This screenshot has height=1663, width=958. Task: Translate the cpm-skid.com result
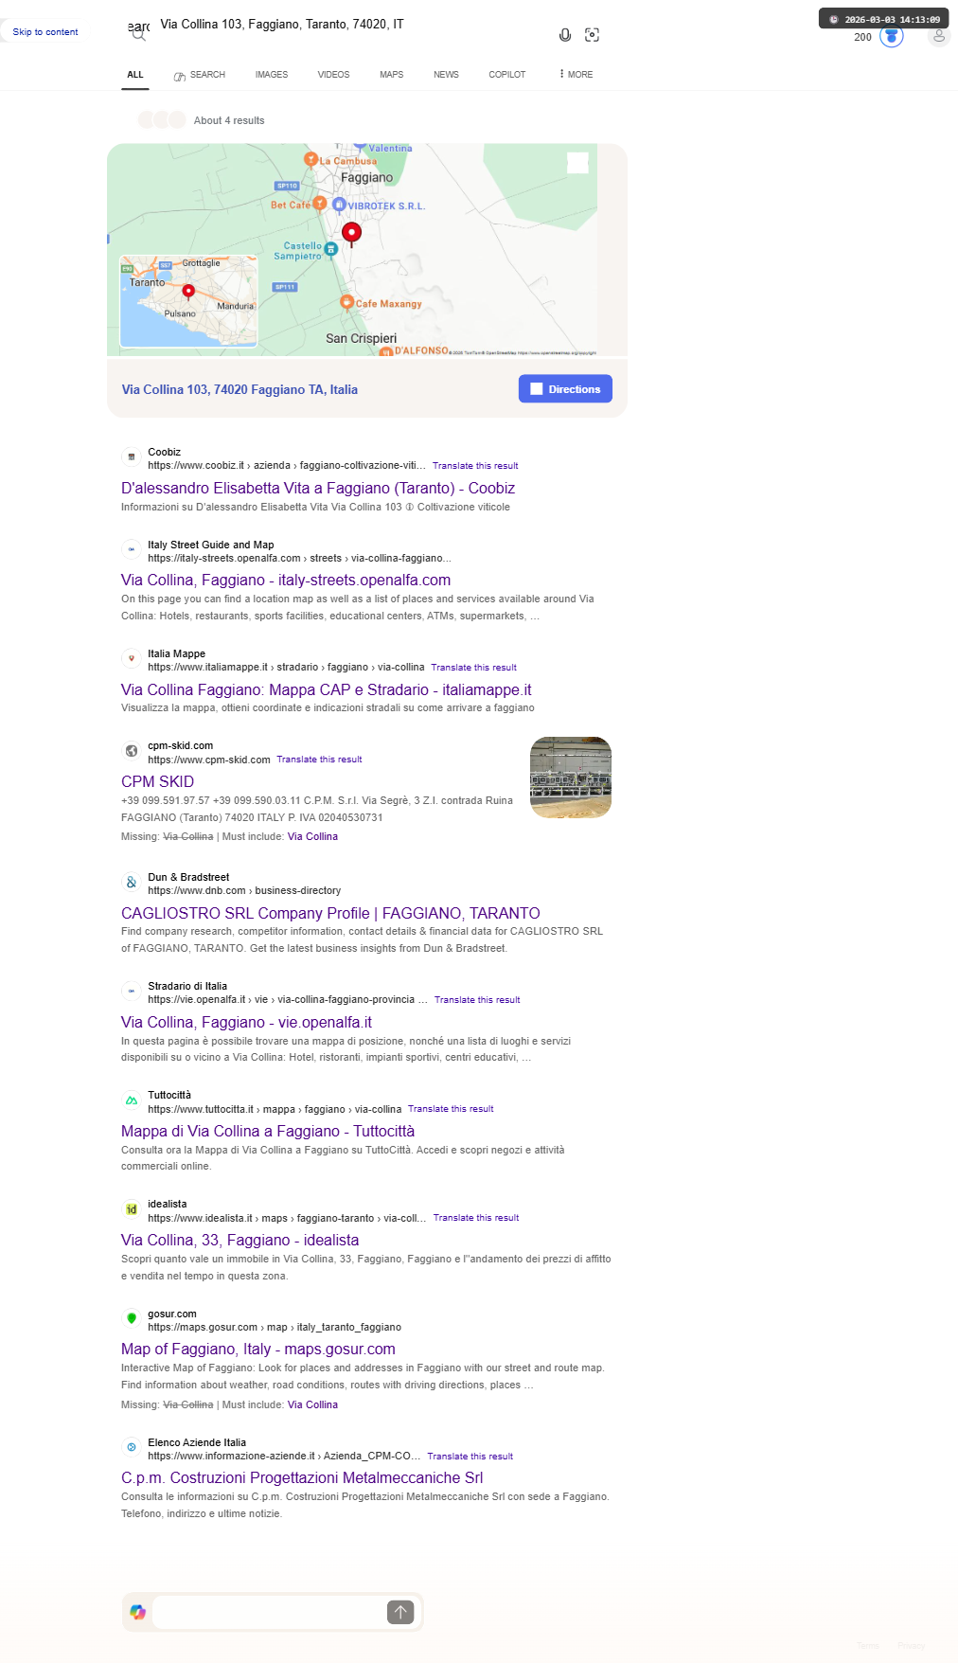point(319,760)
